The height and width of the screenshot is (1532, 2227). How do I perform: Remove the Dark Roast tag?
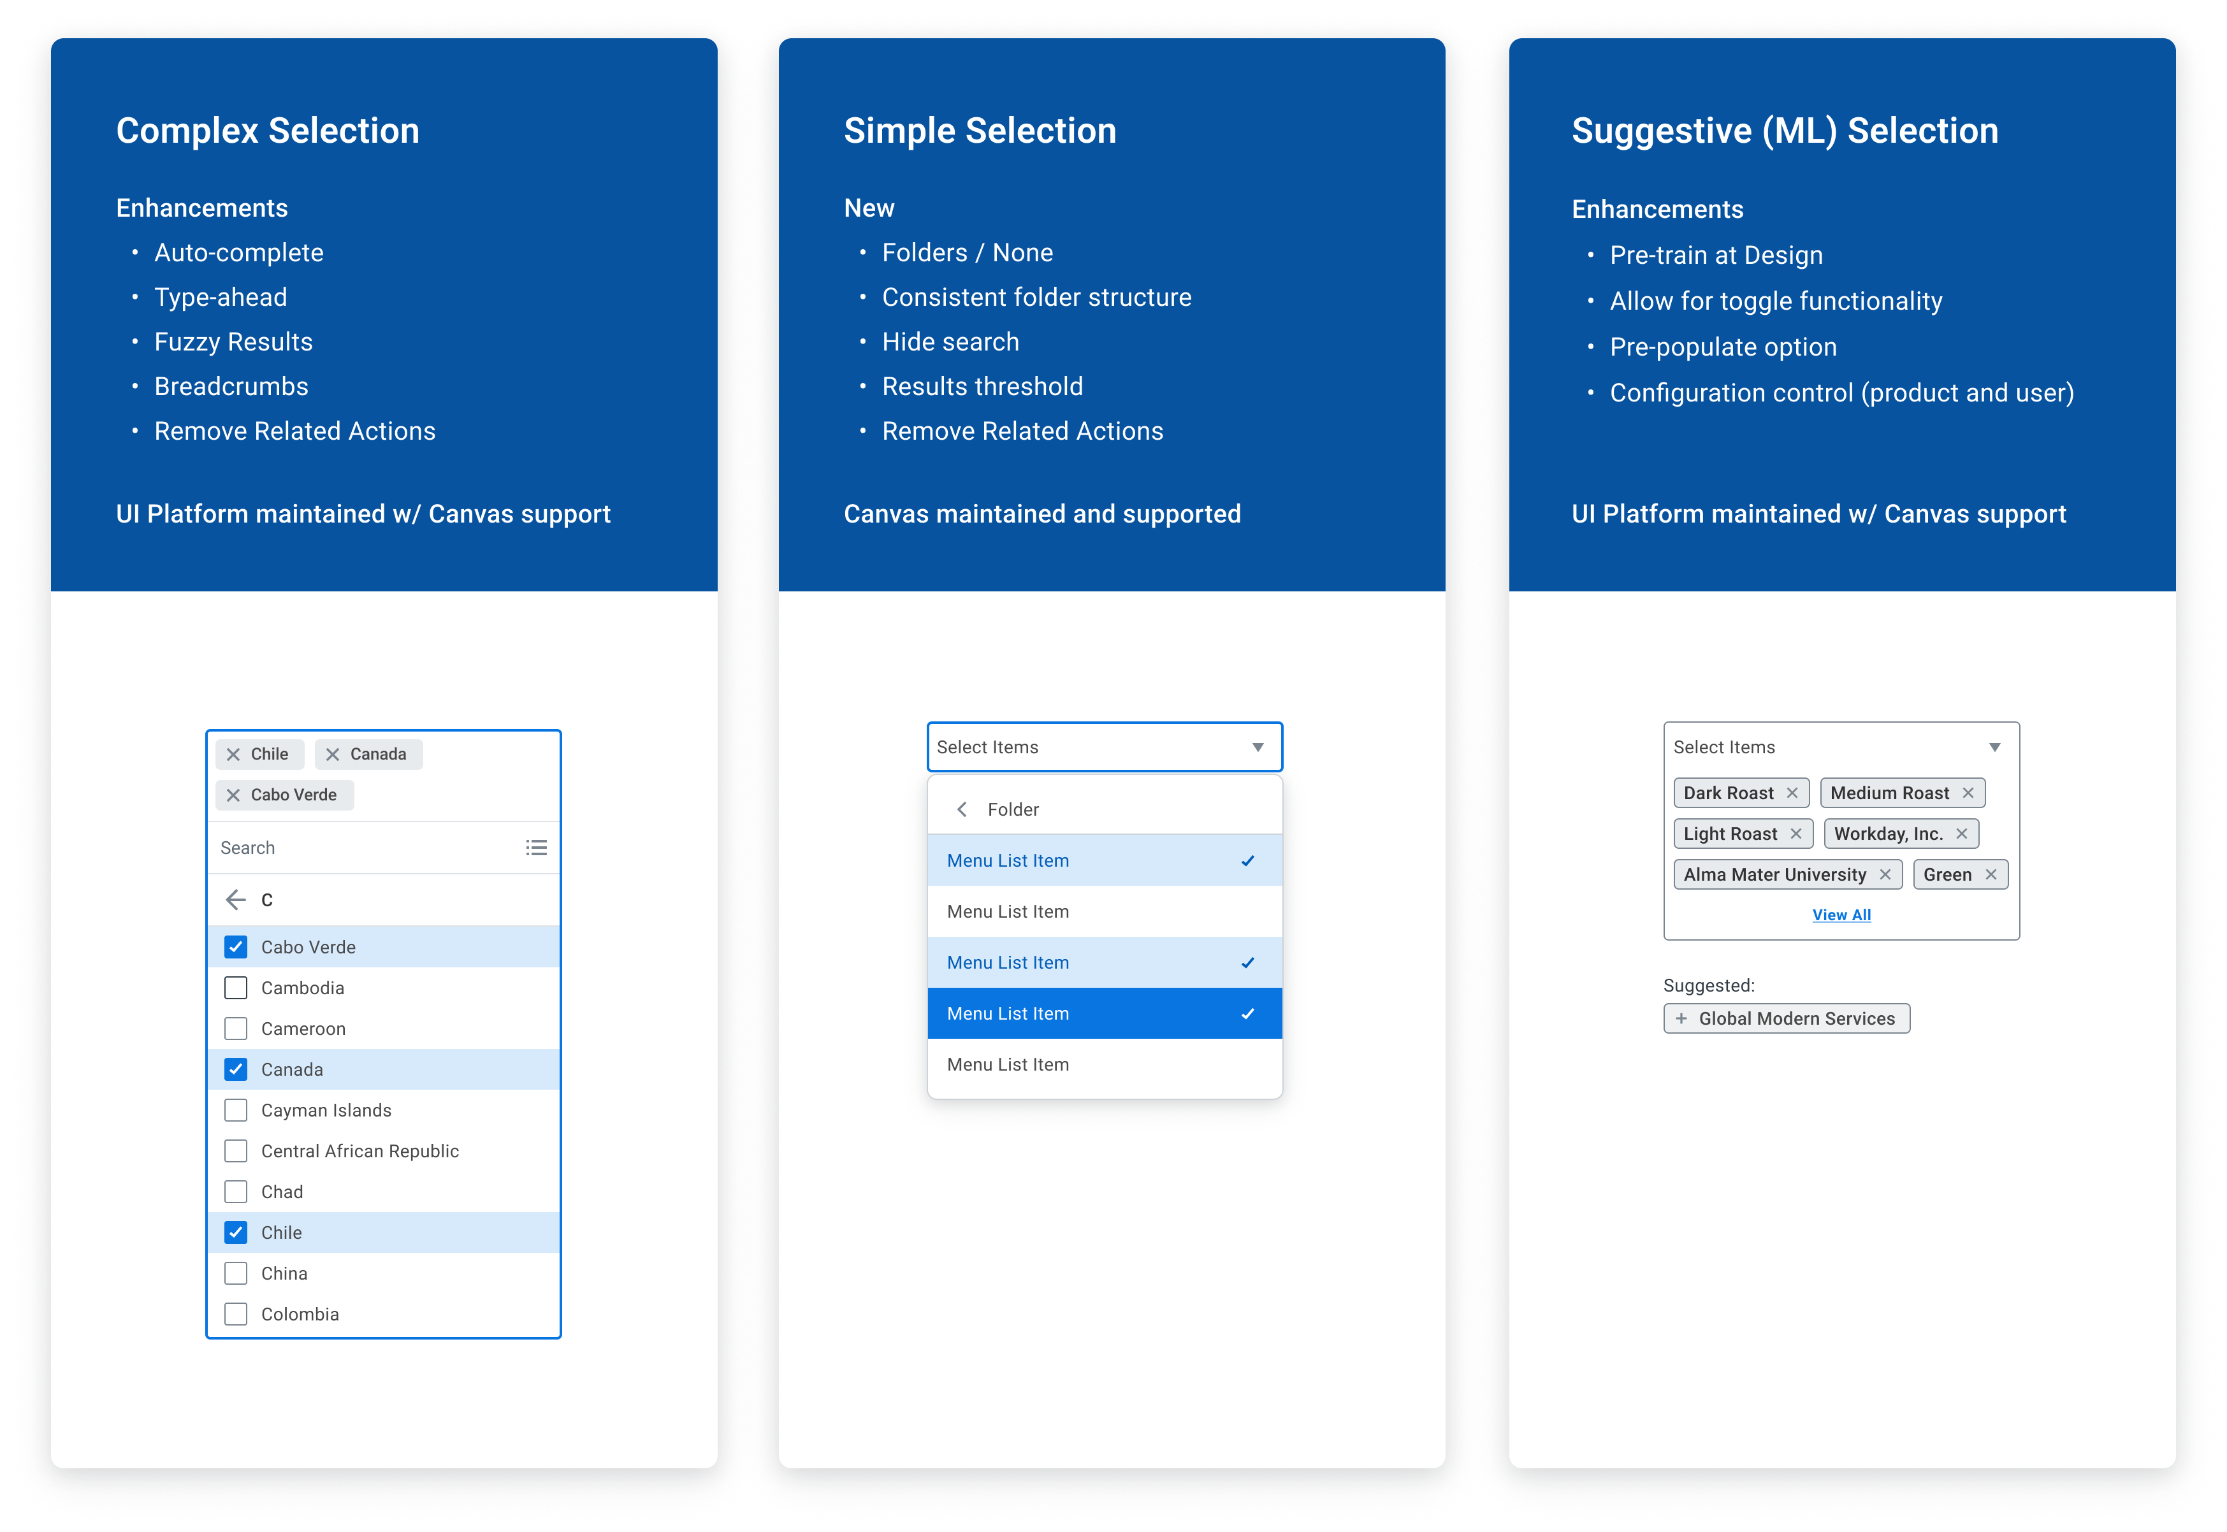tap(1791, 793)
